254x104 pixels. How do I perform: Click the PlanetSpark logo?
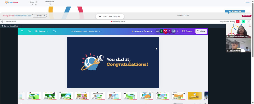(12, 2)
